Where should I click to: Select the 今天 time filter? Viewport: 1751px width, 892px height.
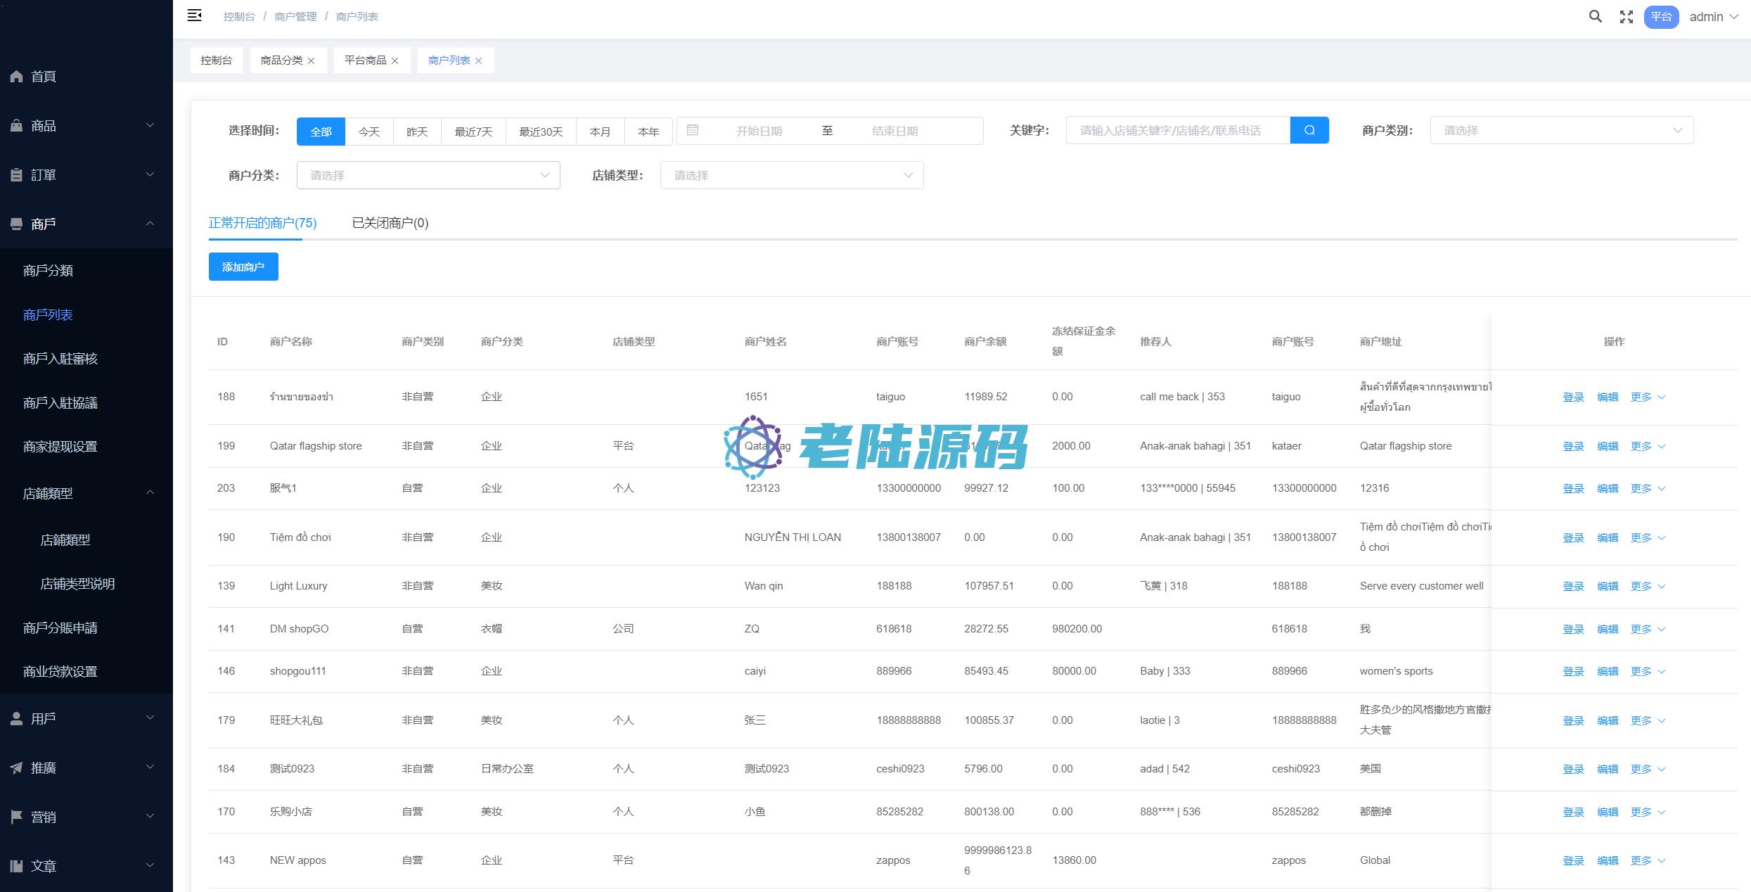[369, 132]
